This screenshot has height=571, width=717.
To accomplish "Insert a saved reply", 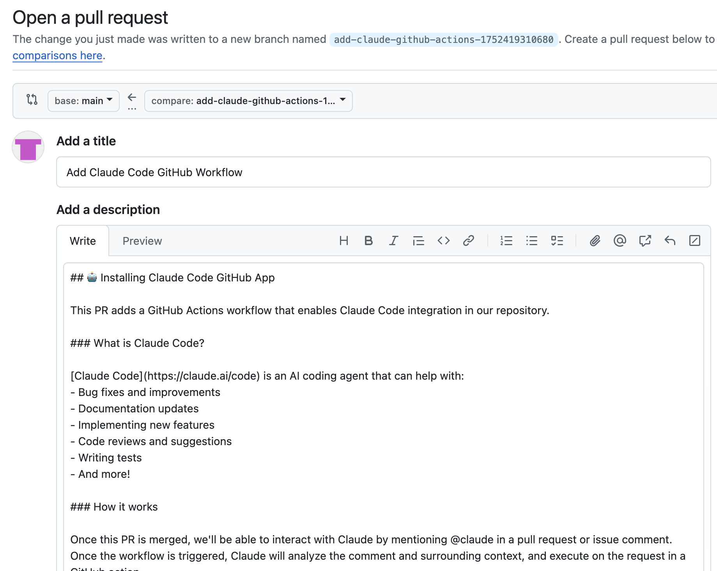I will click(x=671, y=240).
